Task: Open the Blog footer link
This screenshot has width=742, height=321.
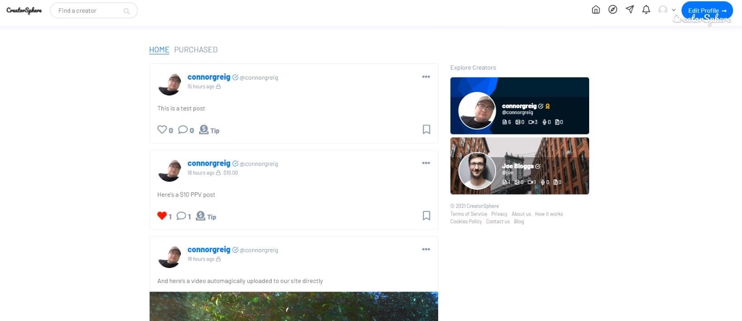Action: point(519,221)
